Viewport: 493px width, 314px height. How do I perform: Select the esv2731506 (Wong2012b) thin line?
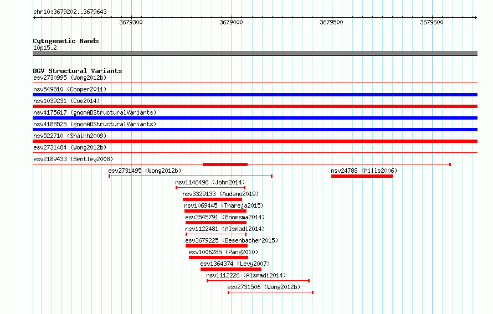click(271, 292)
